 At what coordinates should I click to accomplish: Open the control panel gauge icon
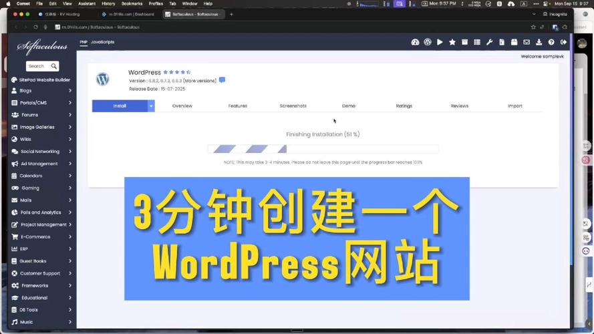(x=415, y=42)
